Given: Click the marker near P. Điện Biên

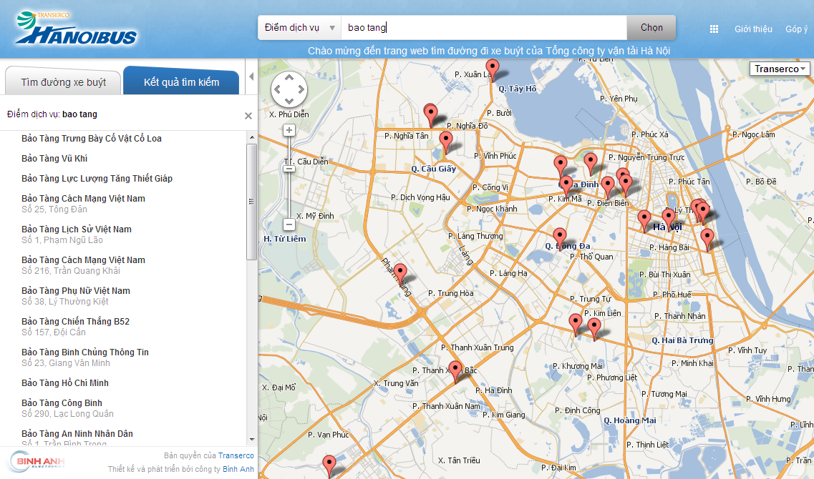Looking at the screenshot, I should click(607, 187).
